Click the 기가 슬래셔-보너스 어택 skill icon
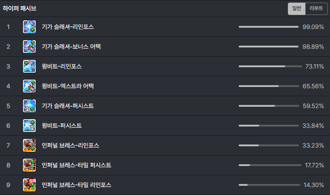 tap(29, 47)
